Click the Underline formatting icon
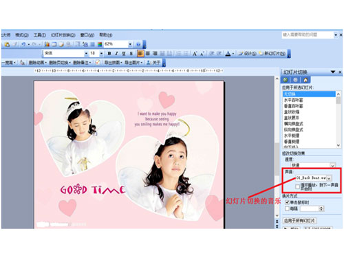 pyautogui.click(x=124, y=54)
